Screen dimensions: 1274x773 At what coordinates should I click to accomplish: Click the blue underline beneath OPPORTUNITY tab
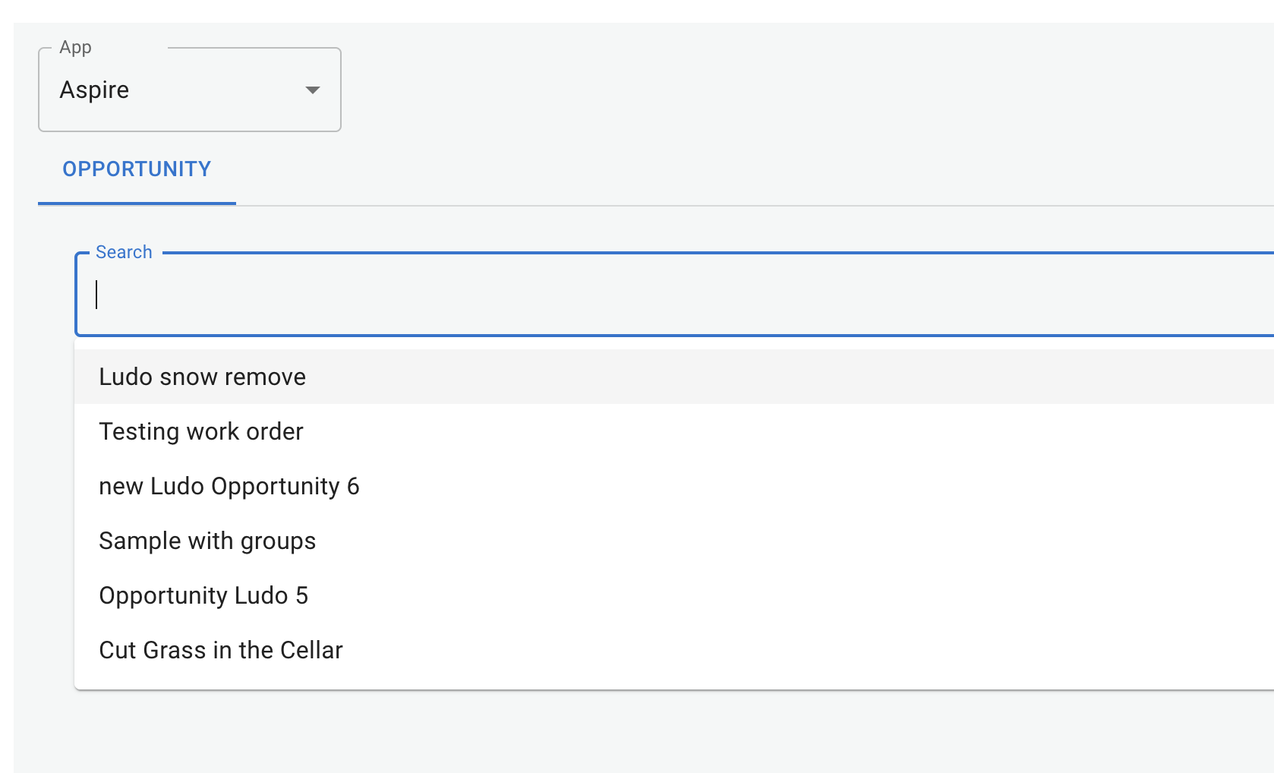click(x=137, y=204)
